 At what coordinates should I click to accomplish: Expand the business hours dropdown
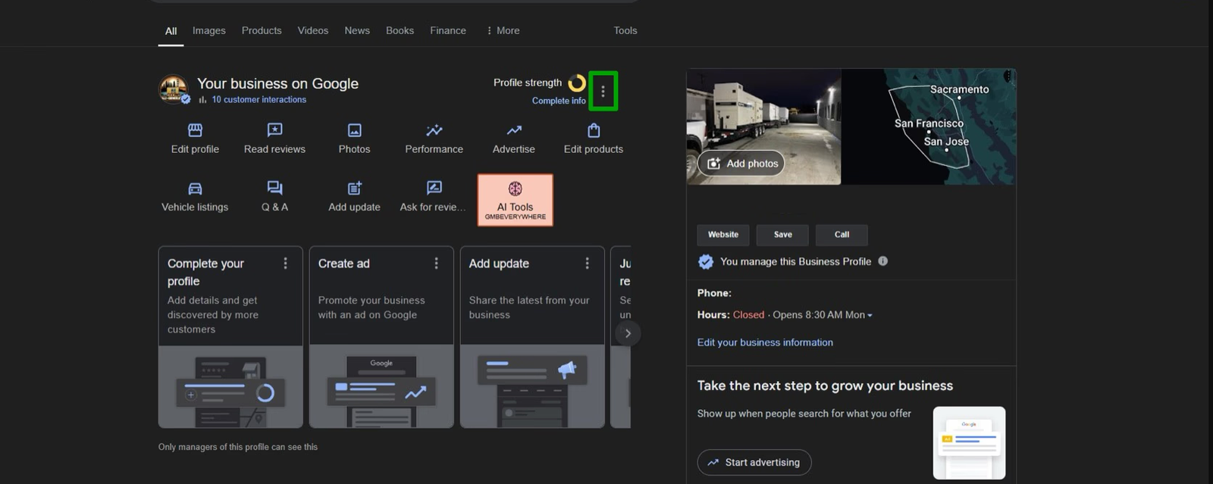[870, 315]
